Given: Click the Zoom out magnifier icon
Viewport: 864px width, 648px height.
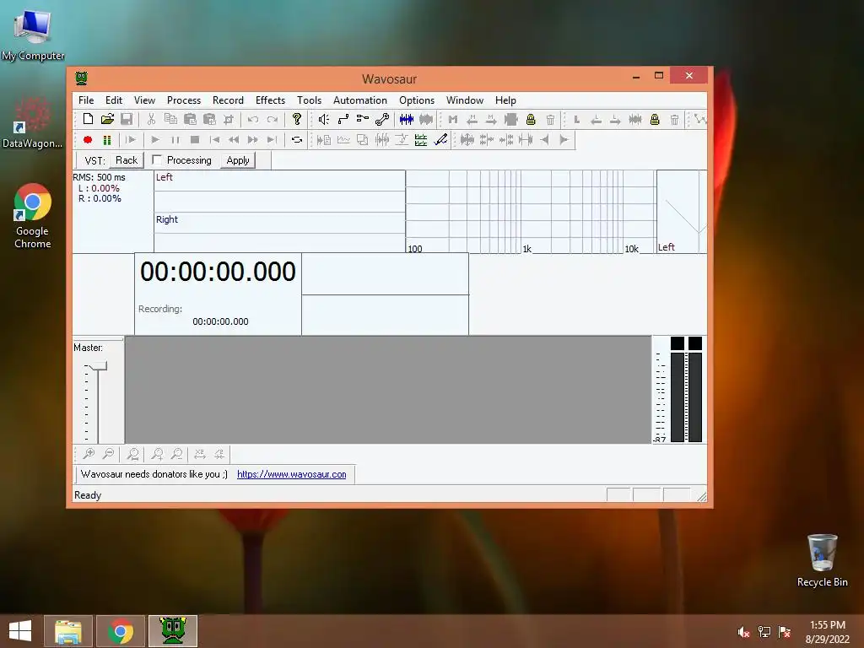Looking at the screenshot, I should [109, 454].
